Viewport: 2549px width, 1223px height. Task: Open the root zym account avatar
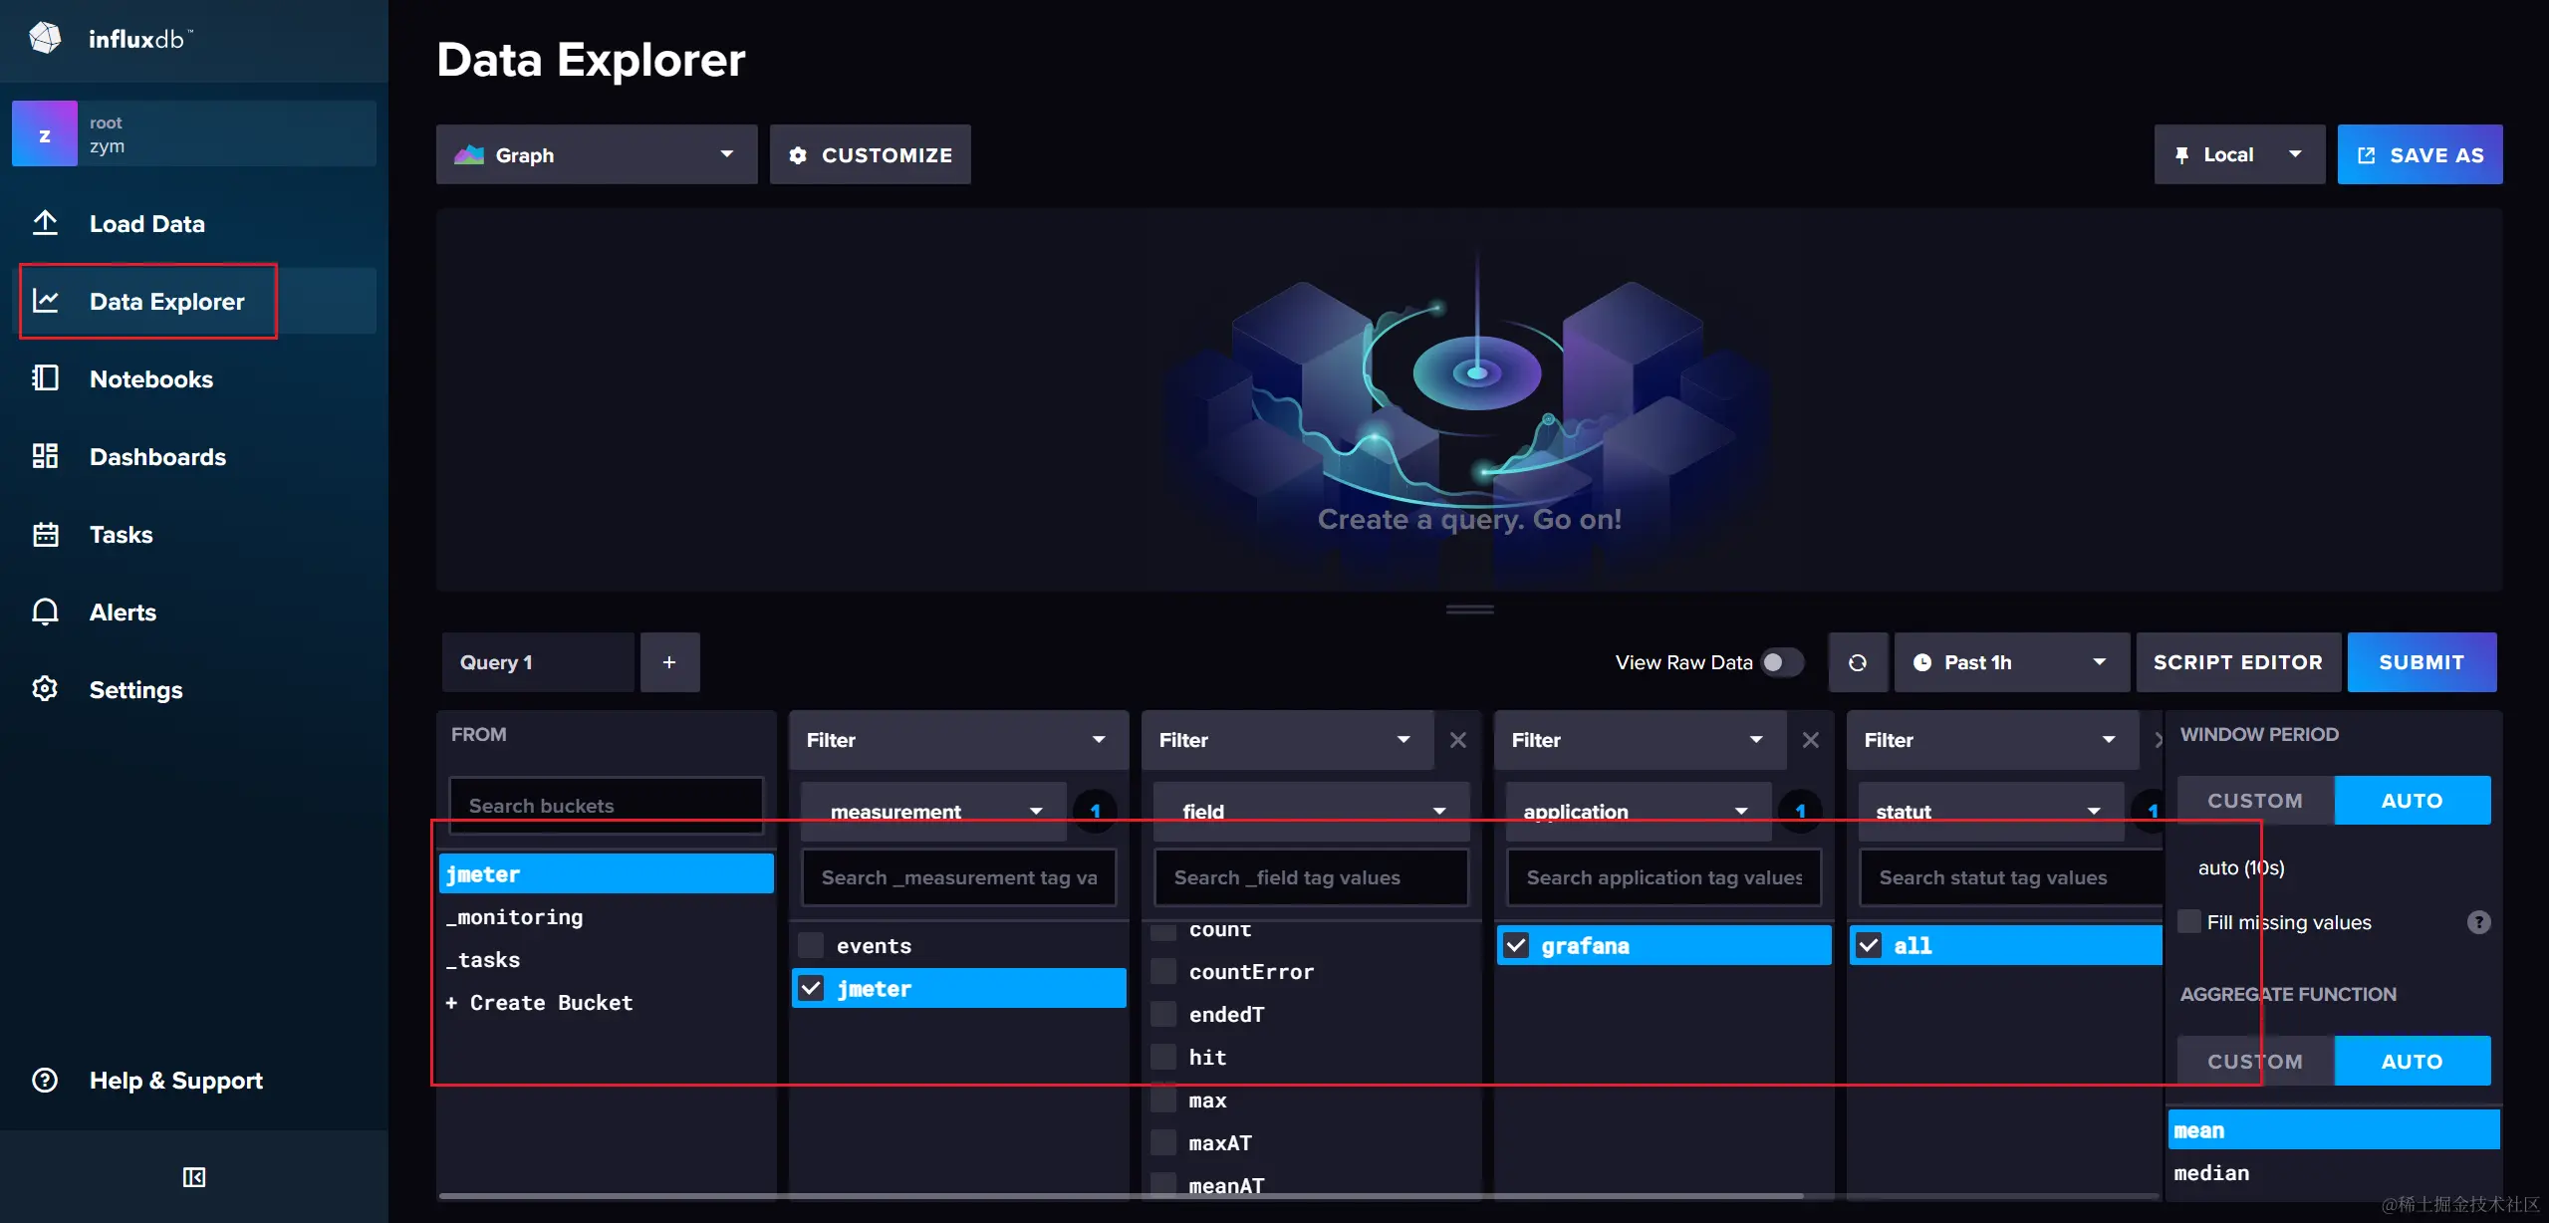[x=45, y=133]
